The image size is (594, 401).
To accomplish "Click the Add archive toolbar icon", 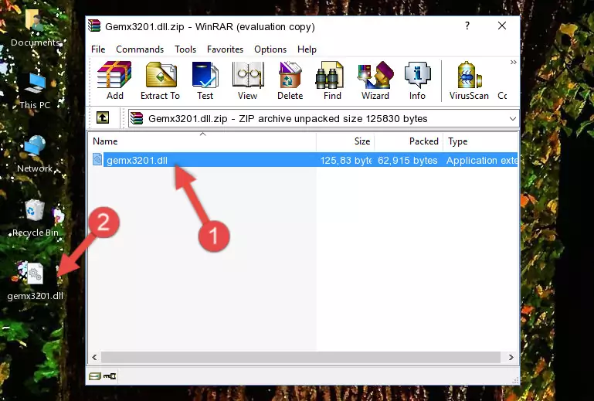I will [x=114, y=80].
